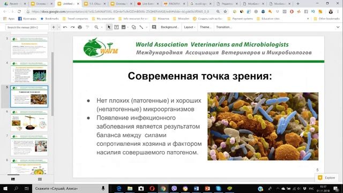The height and width of the screenshot is (193, 343).
Task: Click the taskbar search magnifier
Action: click(16, 188)
